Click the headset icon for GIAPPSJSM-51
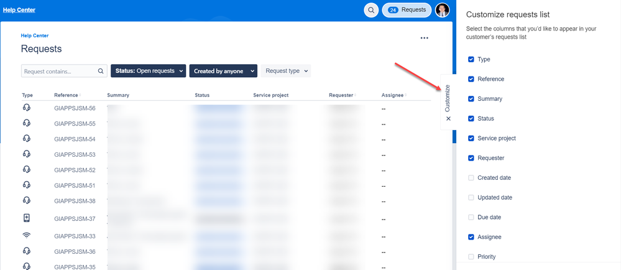This screenshot has width=621, height=270. [27, 185]
